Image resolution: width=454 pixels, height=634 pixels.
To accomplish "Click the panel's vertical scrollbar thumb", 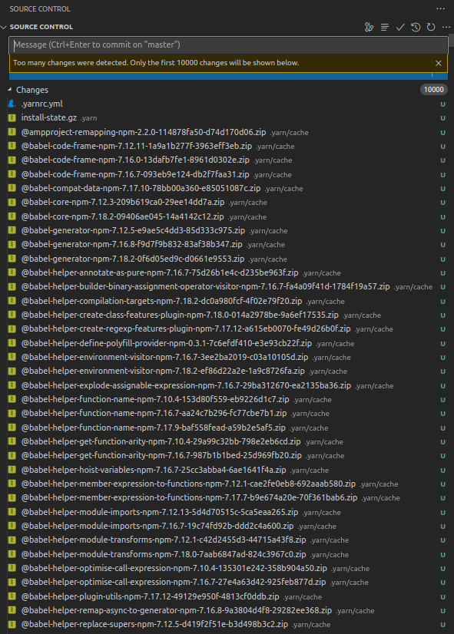I will click(452, 40).
